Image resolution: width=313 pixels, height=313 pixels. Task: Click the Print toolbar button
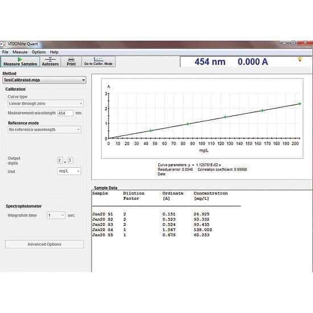71,61
